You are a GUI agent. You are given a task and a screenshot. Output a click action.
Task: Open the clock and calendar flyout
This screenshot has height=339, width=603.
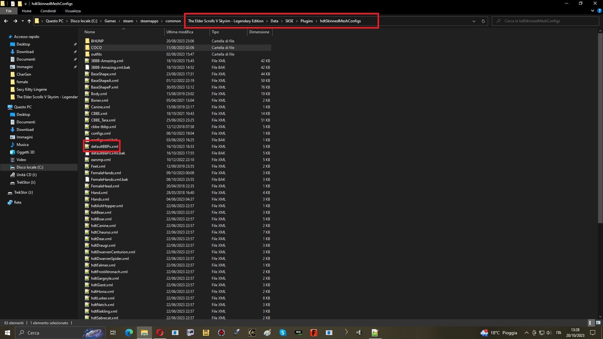(x=575, y=333)
